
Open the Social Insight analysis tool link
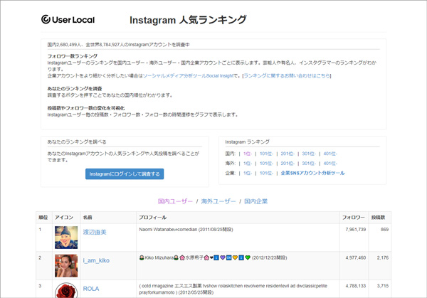[x=188, y=75]
